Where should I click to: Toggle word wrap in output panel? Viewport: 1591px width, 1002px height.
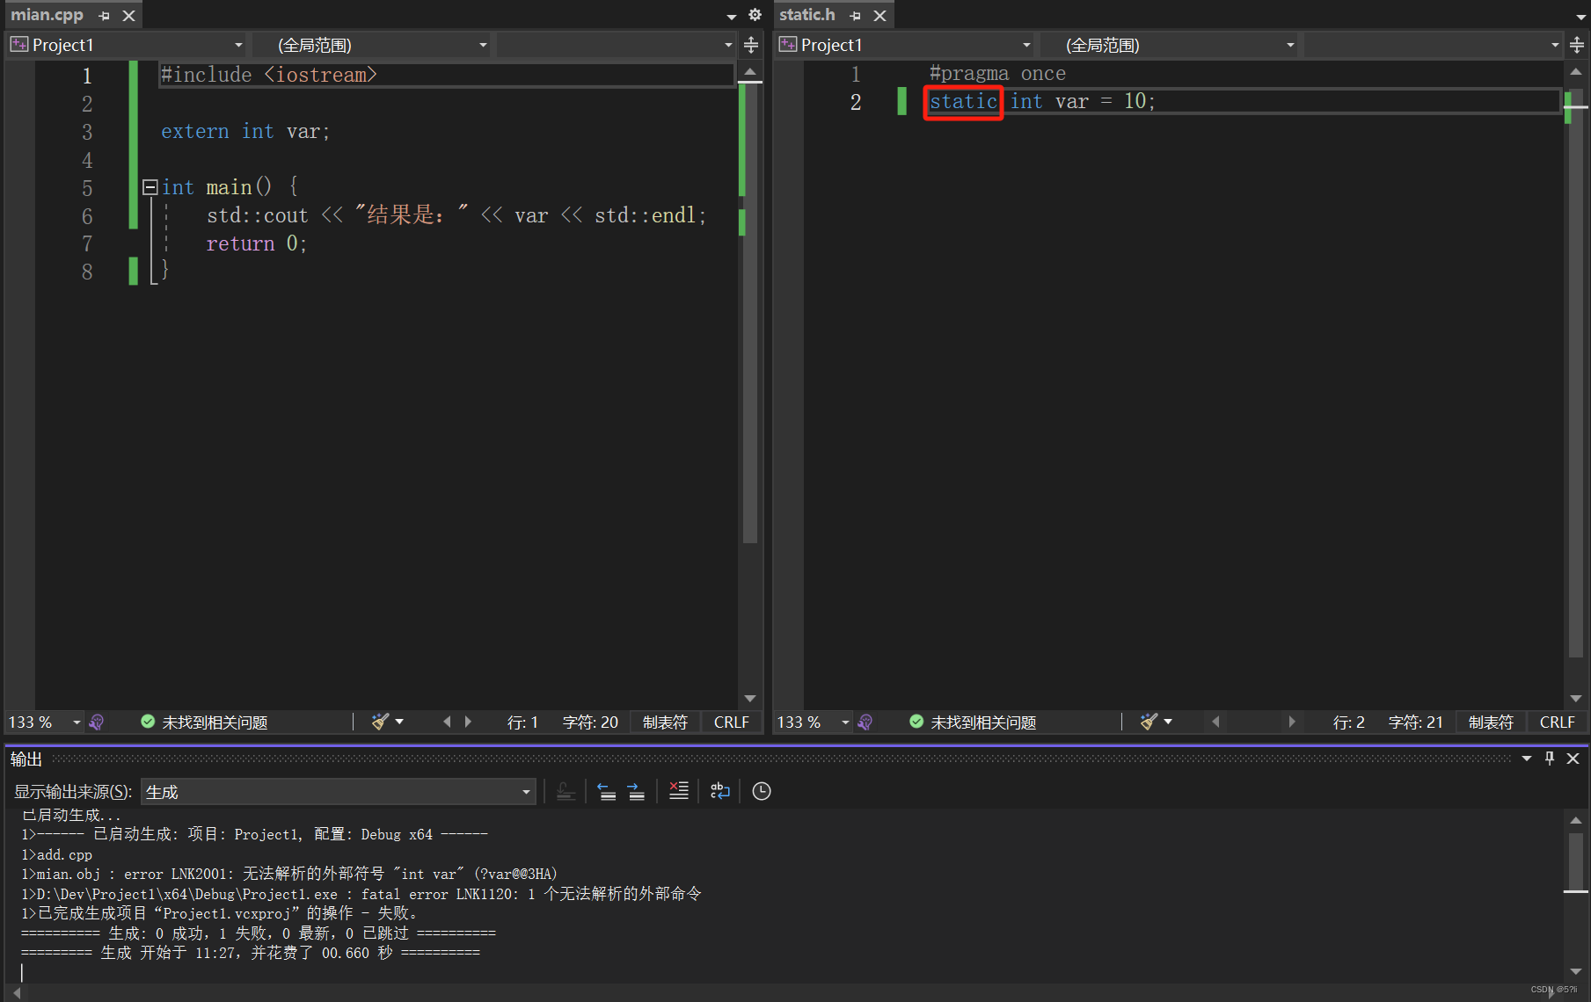coord(720,792)
